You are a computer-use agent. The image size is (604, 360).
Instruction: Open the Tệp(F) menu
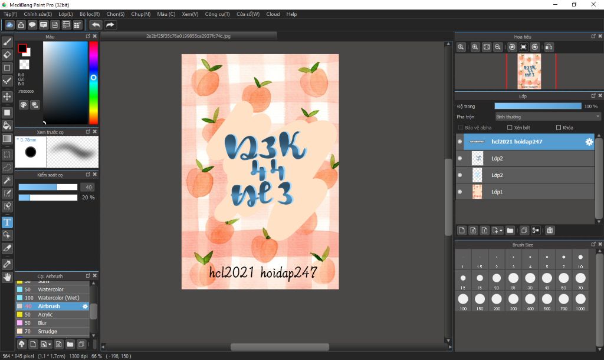(11, 14)
